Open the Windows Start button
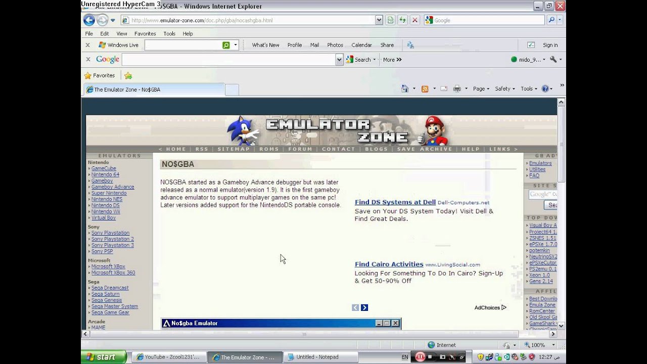 pyautogui.click(x=104, y=357)
